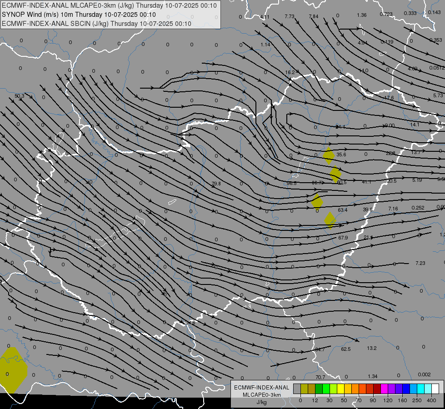The height and width of the screenshot is (409, 445).
Task: Click the map value '39.6'
Action: click(368, 209)
